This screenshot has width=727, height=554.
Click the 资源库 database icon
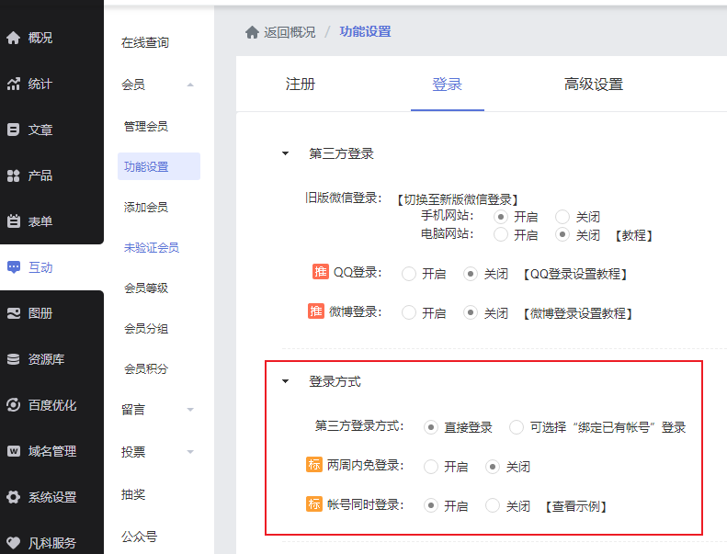(x=14, y=359)
